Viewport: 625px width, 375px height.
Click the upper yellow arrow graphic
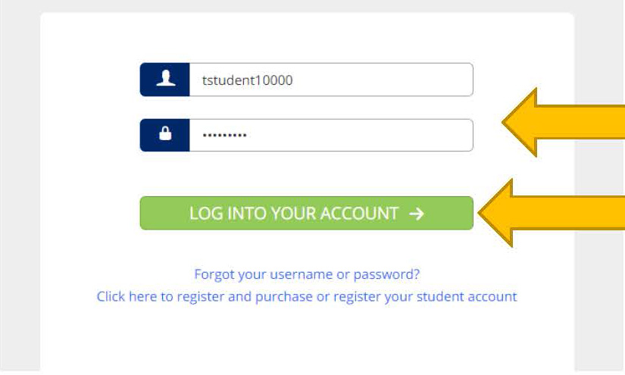coord(563,122)
